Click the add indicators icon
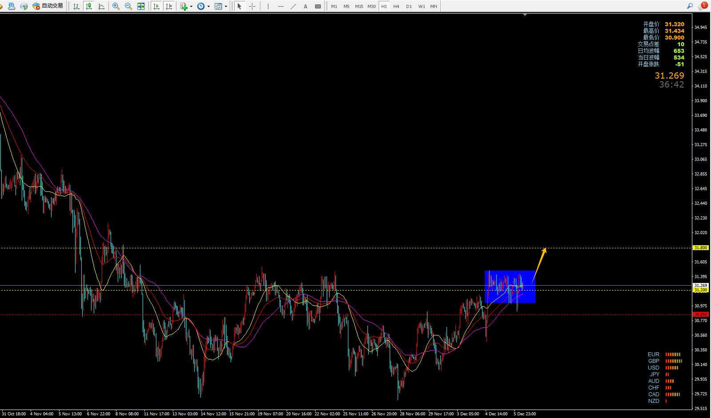 click(x=184, y=6)
